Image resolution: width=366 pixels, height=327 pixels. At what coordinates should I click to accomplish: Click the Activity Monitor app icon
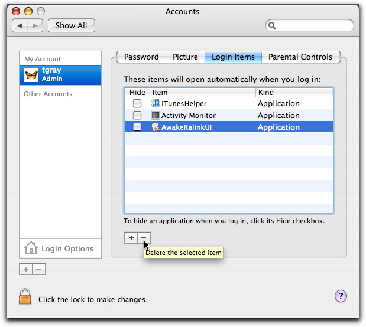pyautogui.click(x=156, y=115)
